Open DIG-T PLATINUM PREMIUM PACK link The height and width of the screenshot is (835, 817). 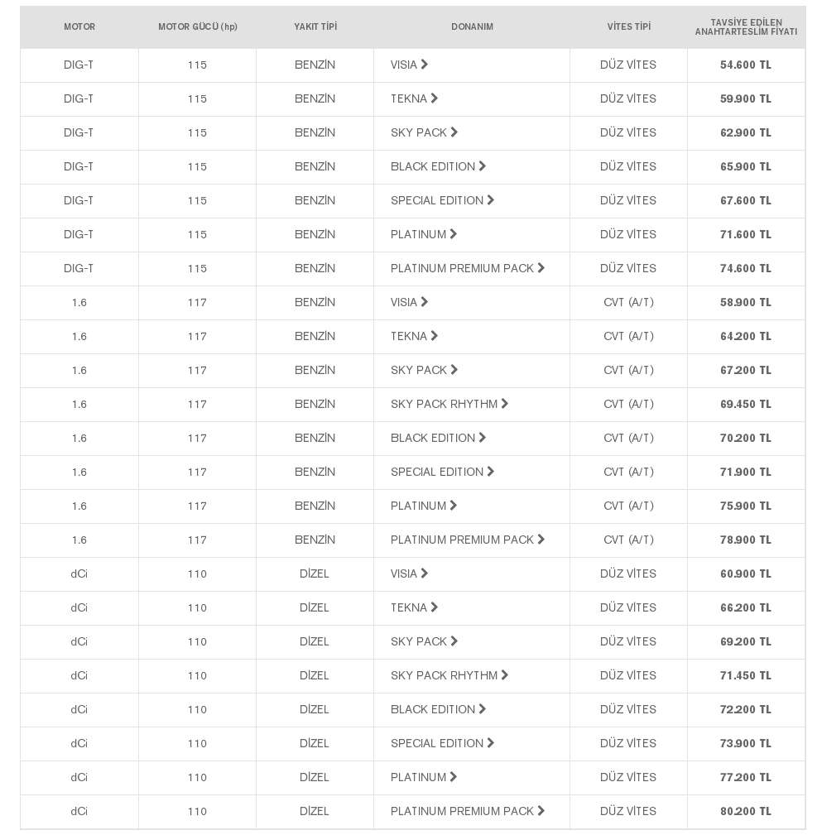[x=468, y=268]
